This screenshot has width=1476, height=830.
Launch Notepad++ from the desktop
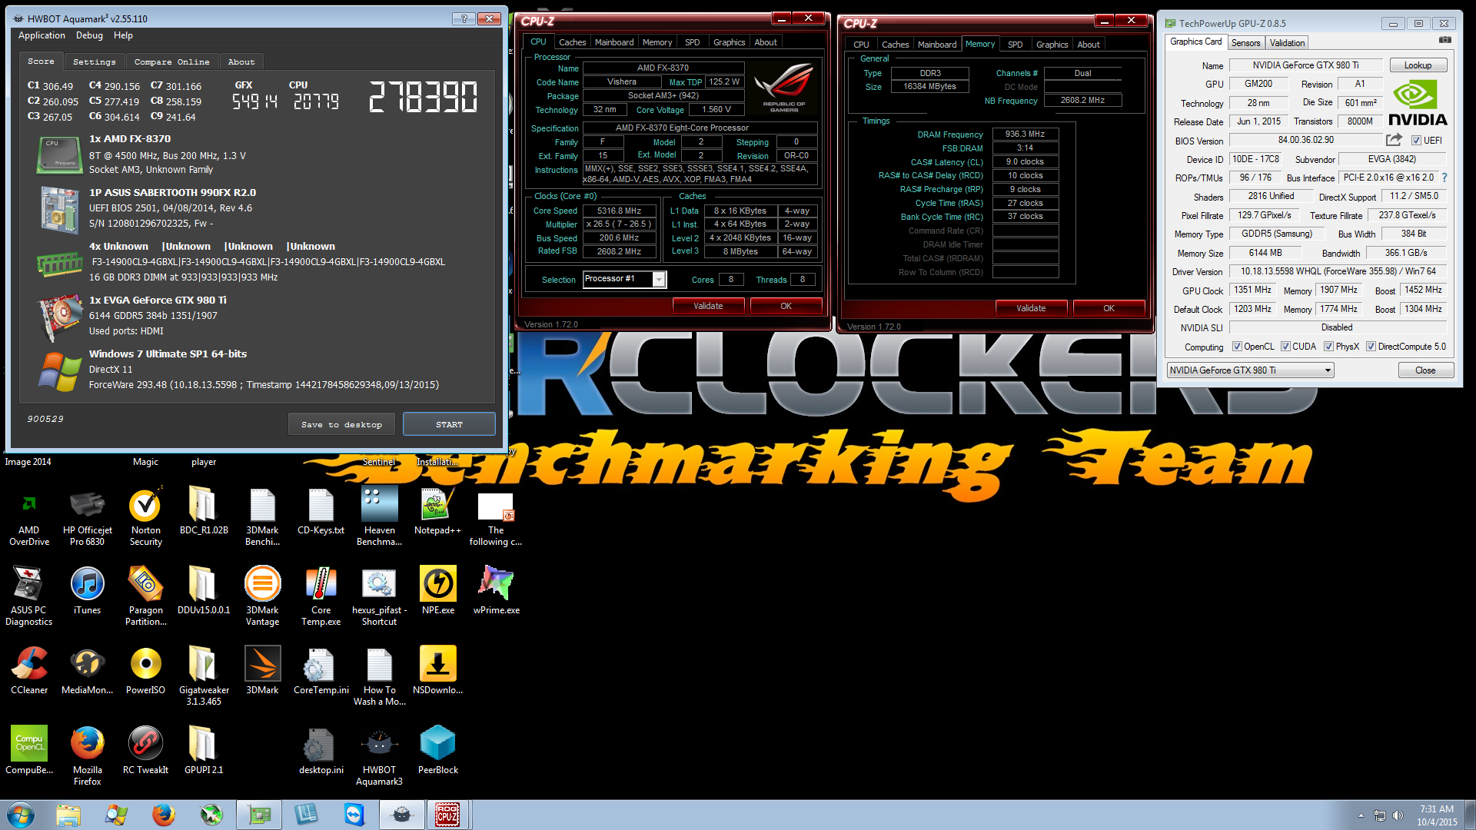438,510
